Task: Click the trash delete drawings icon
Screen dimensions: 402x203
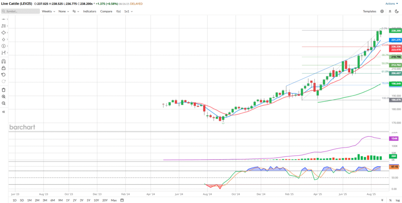Action: tap(4, 90)
